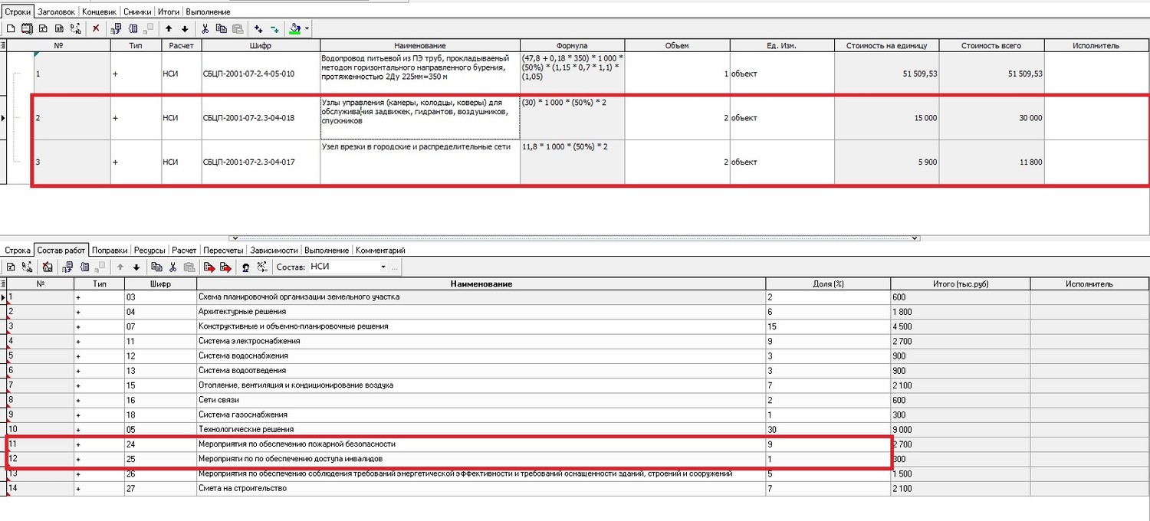
Task: Click the copy icon in top toolbar
Action: coord(221,28)
